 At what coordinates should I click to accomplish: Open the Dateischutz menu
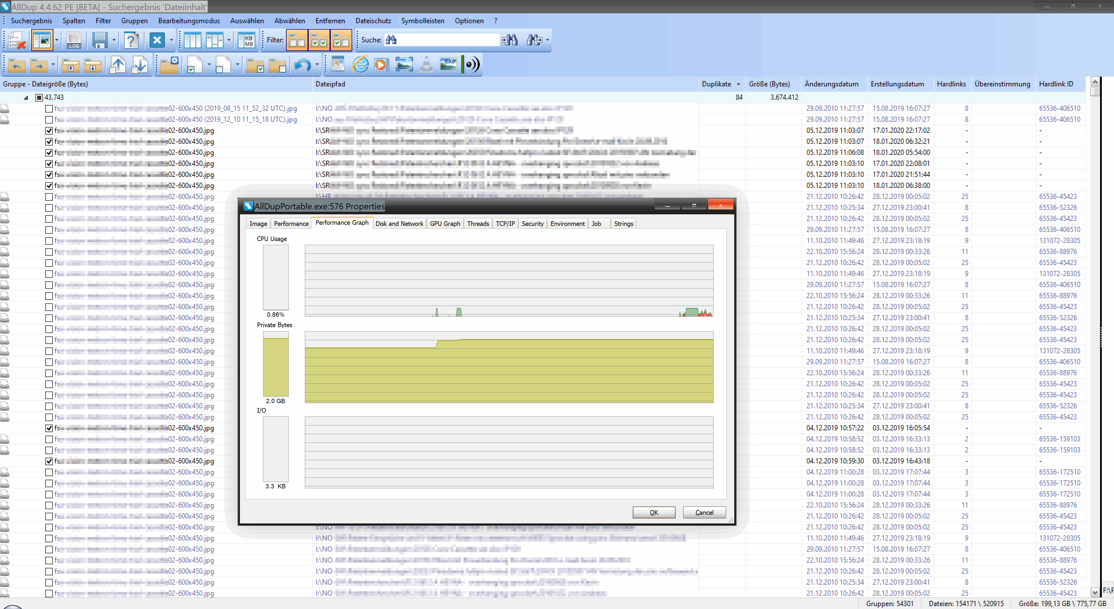click(373, 21)
